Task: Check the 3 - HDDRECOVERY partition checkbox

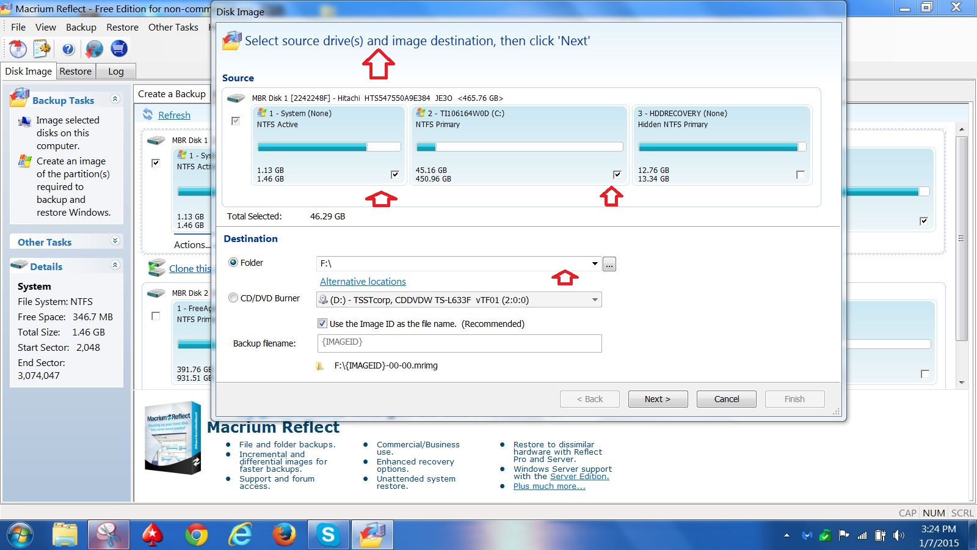Action: 801,175
